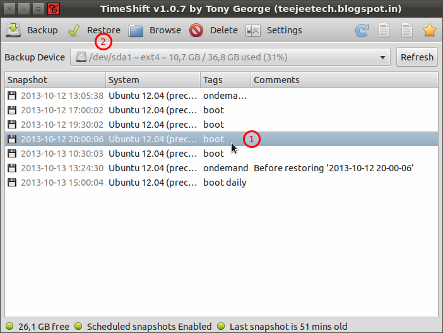Click 'Scheduled snapshots Enabled' status text
The height and width of the screenshot is (333, 443).
pos(149,327)
